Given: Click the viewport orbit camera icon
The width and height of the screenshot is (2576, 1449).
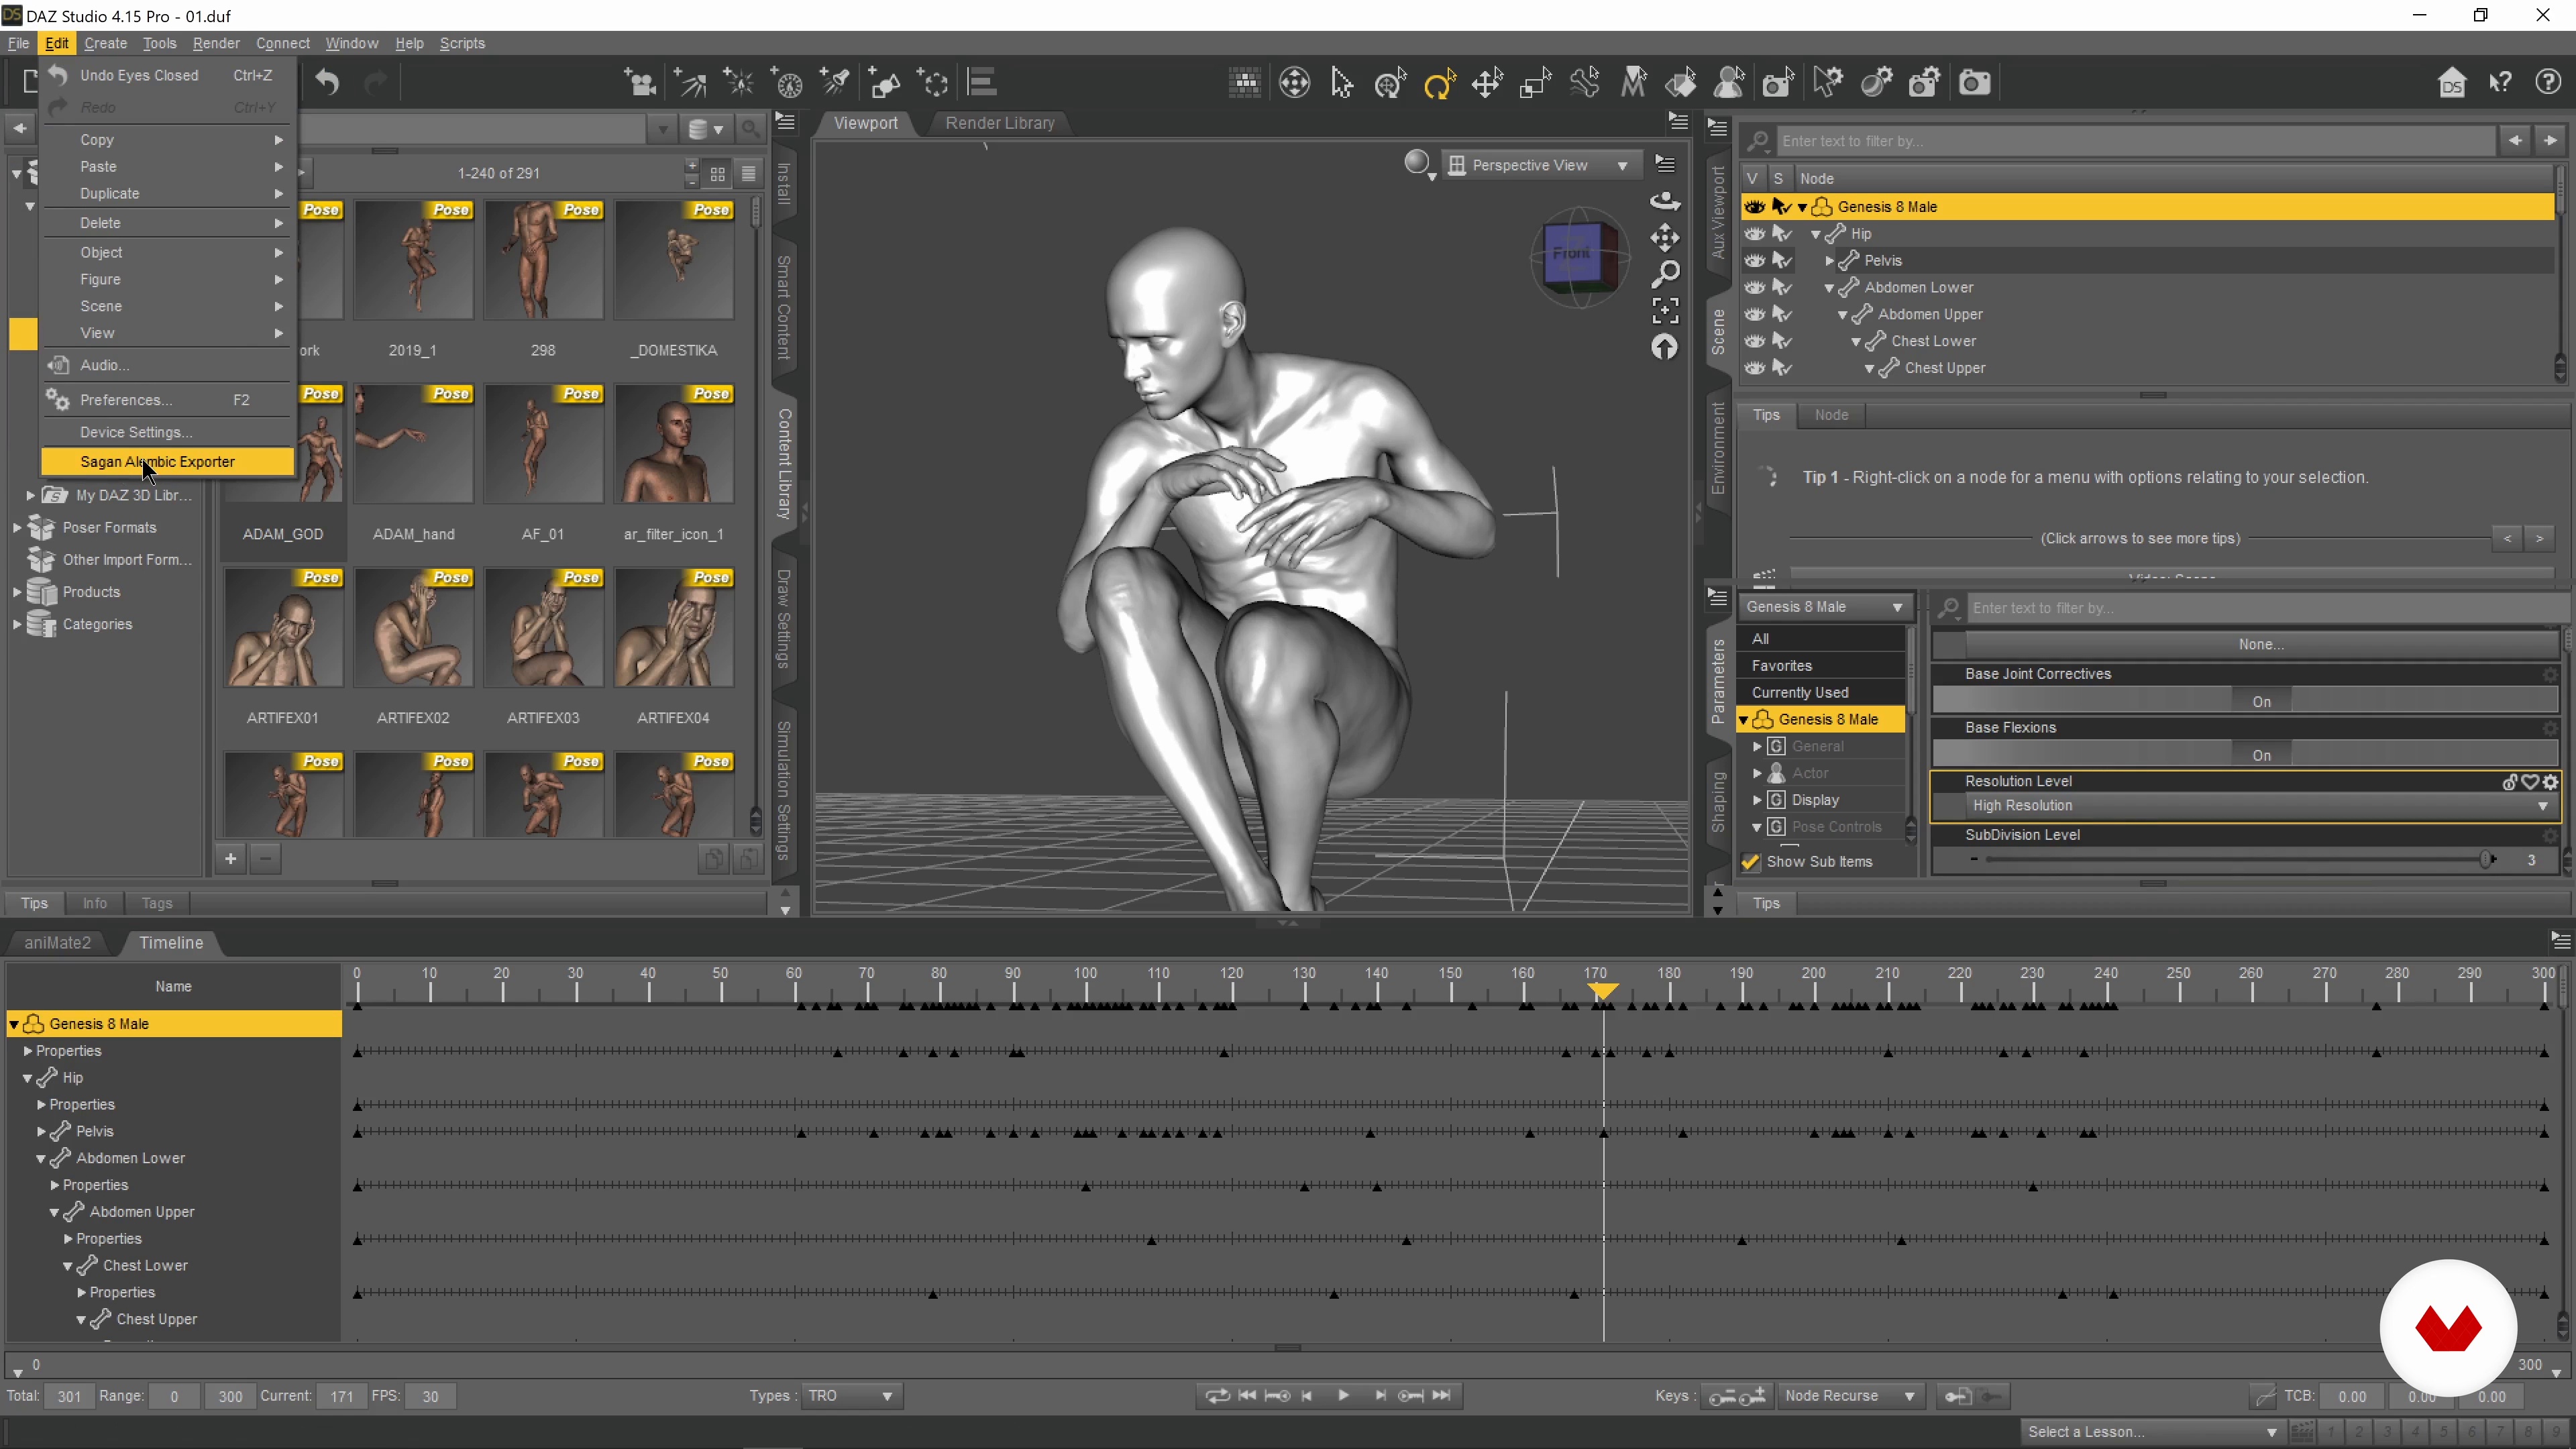Looking at the screenshot, I should [x=1664, y=201].
